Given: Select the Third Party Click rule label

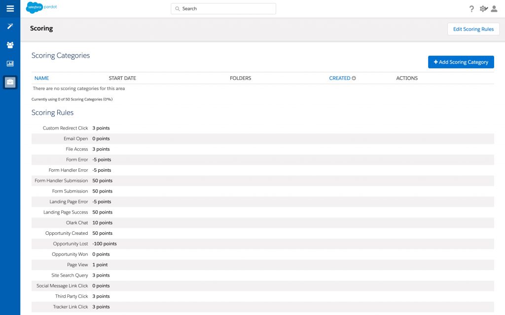Looking at the screenshot, I should pyautogui.click(x=72, y=296).
